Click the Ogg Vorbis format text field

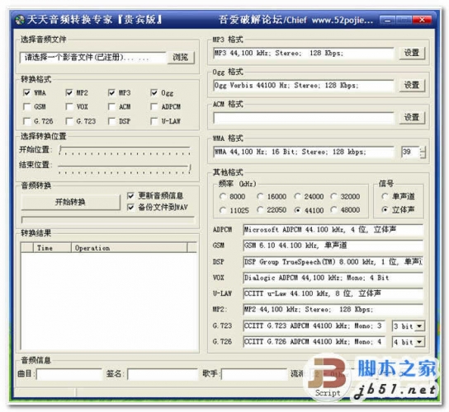tap(304, 86)
